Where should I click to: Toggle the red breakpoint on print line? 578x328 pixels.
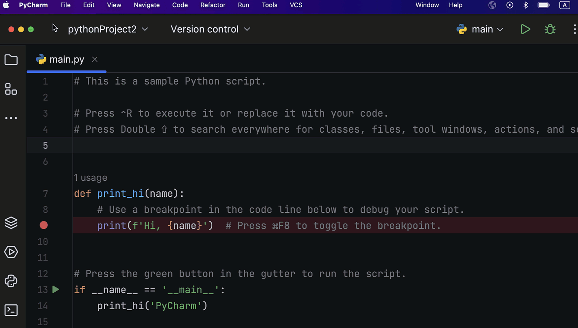(44, 225)
